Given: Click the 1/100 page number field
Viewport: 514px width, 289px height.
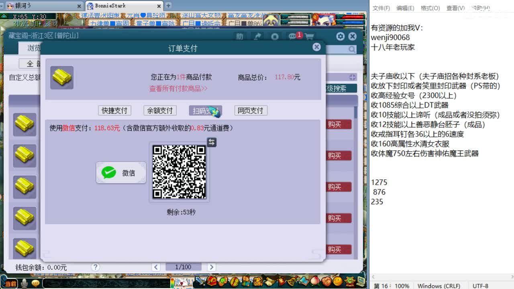Looking at the screenshot, I should click(184, 267).
